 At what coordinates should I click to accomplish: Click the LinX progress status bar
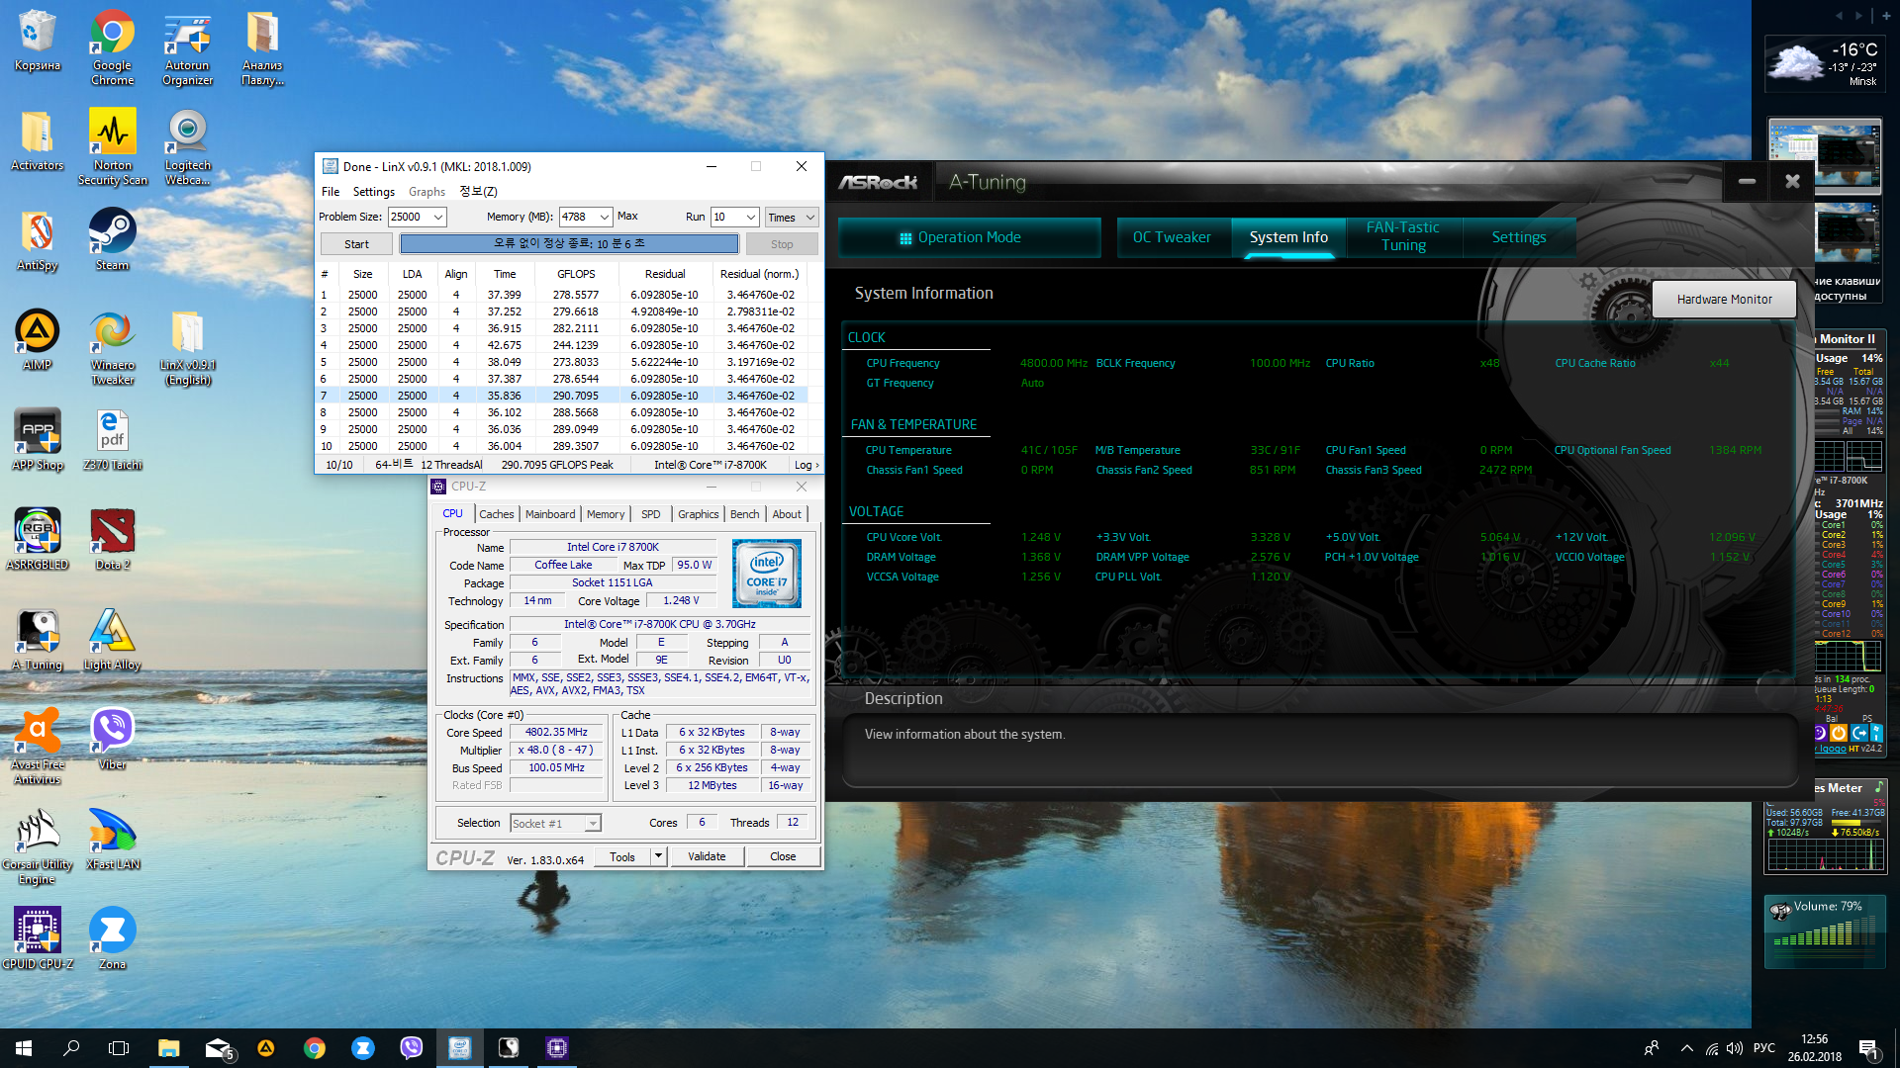[569, 243]
